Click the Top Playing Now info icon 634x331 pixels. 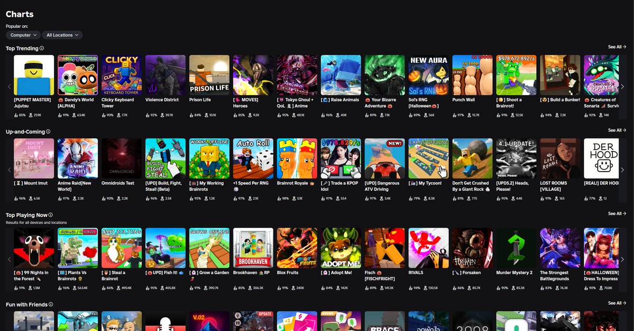pyautogui.click(x=51, y=215)
